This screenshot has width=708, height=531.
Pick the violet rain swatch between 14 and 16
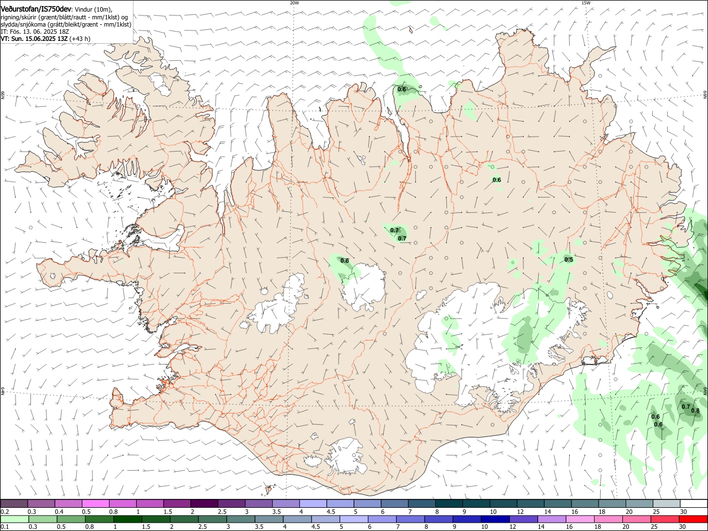pyautogui.click(x=551, y=519)
